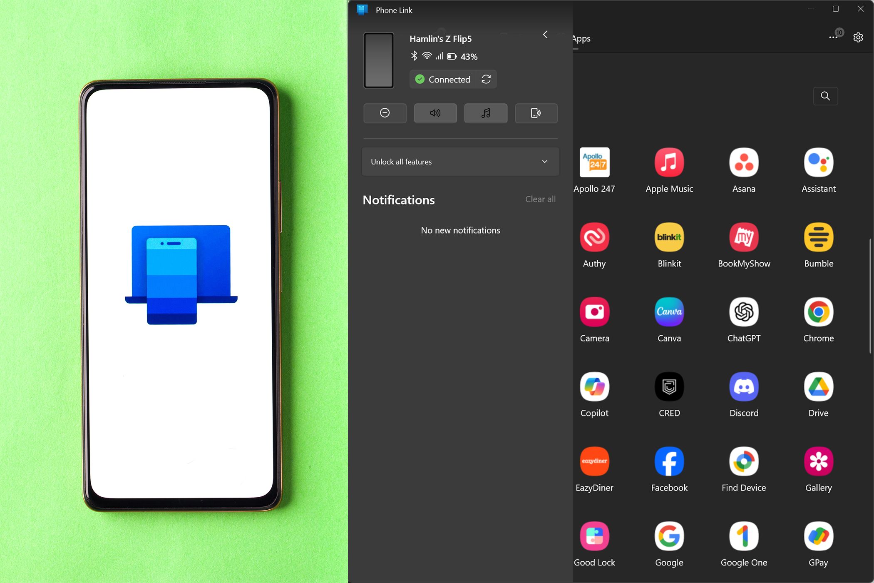Screen dimensions: 874x583
Task: View battery level indicator 43%
Action: (460, 57)
